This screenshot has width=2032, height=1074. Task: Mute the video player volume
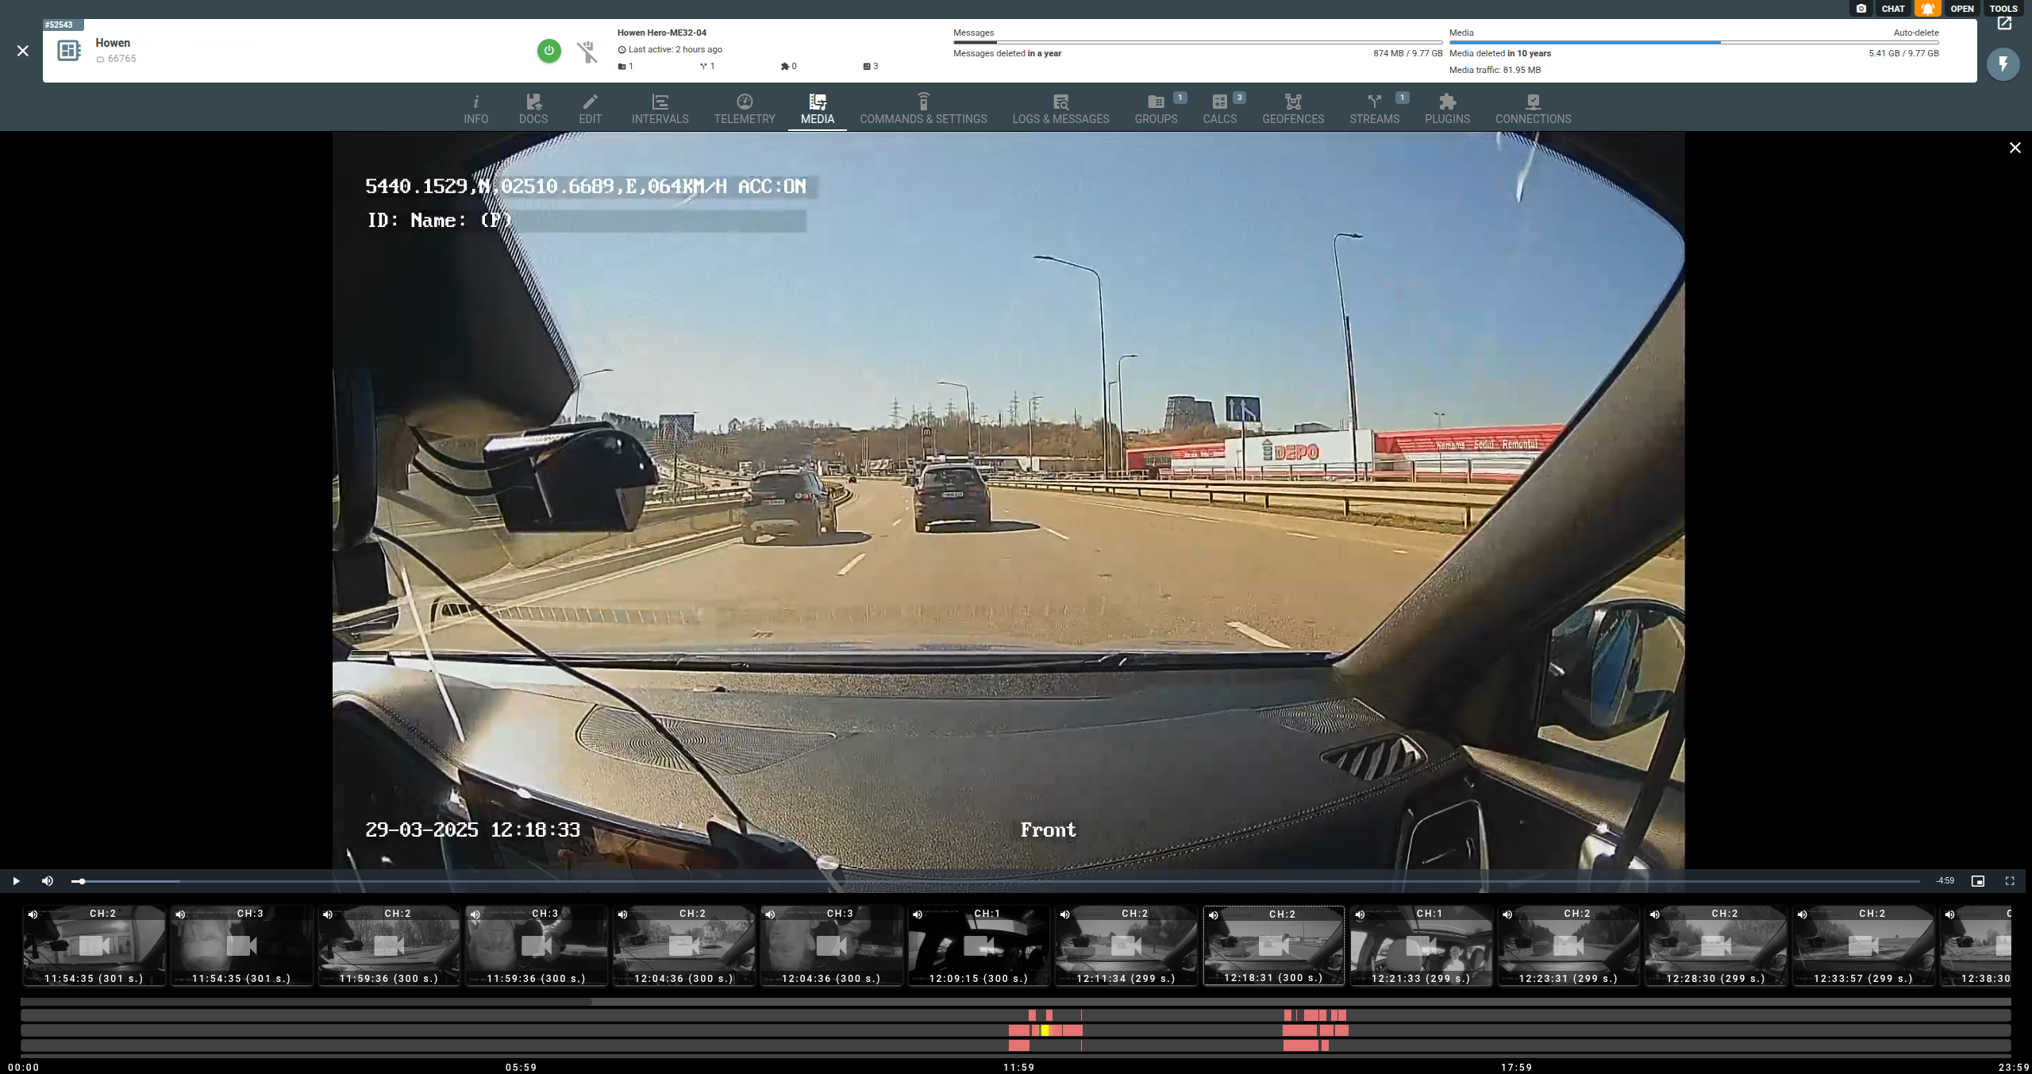(x=48, y=881)
